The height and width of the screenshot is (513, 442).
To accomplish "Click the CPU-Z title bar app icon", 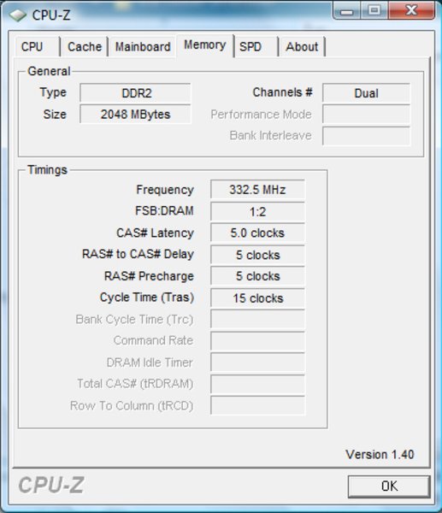I will [x=17, y=15].
